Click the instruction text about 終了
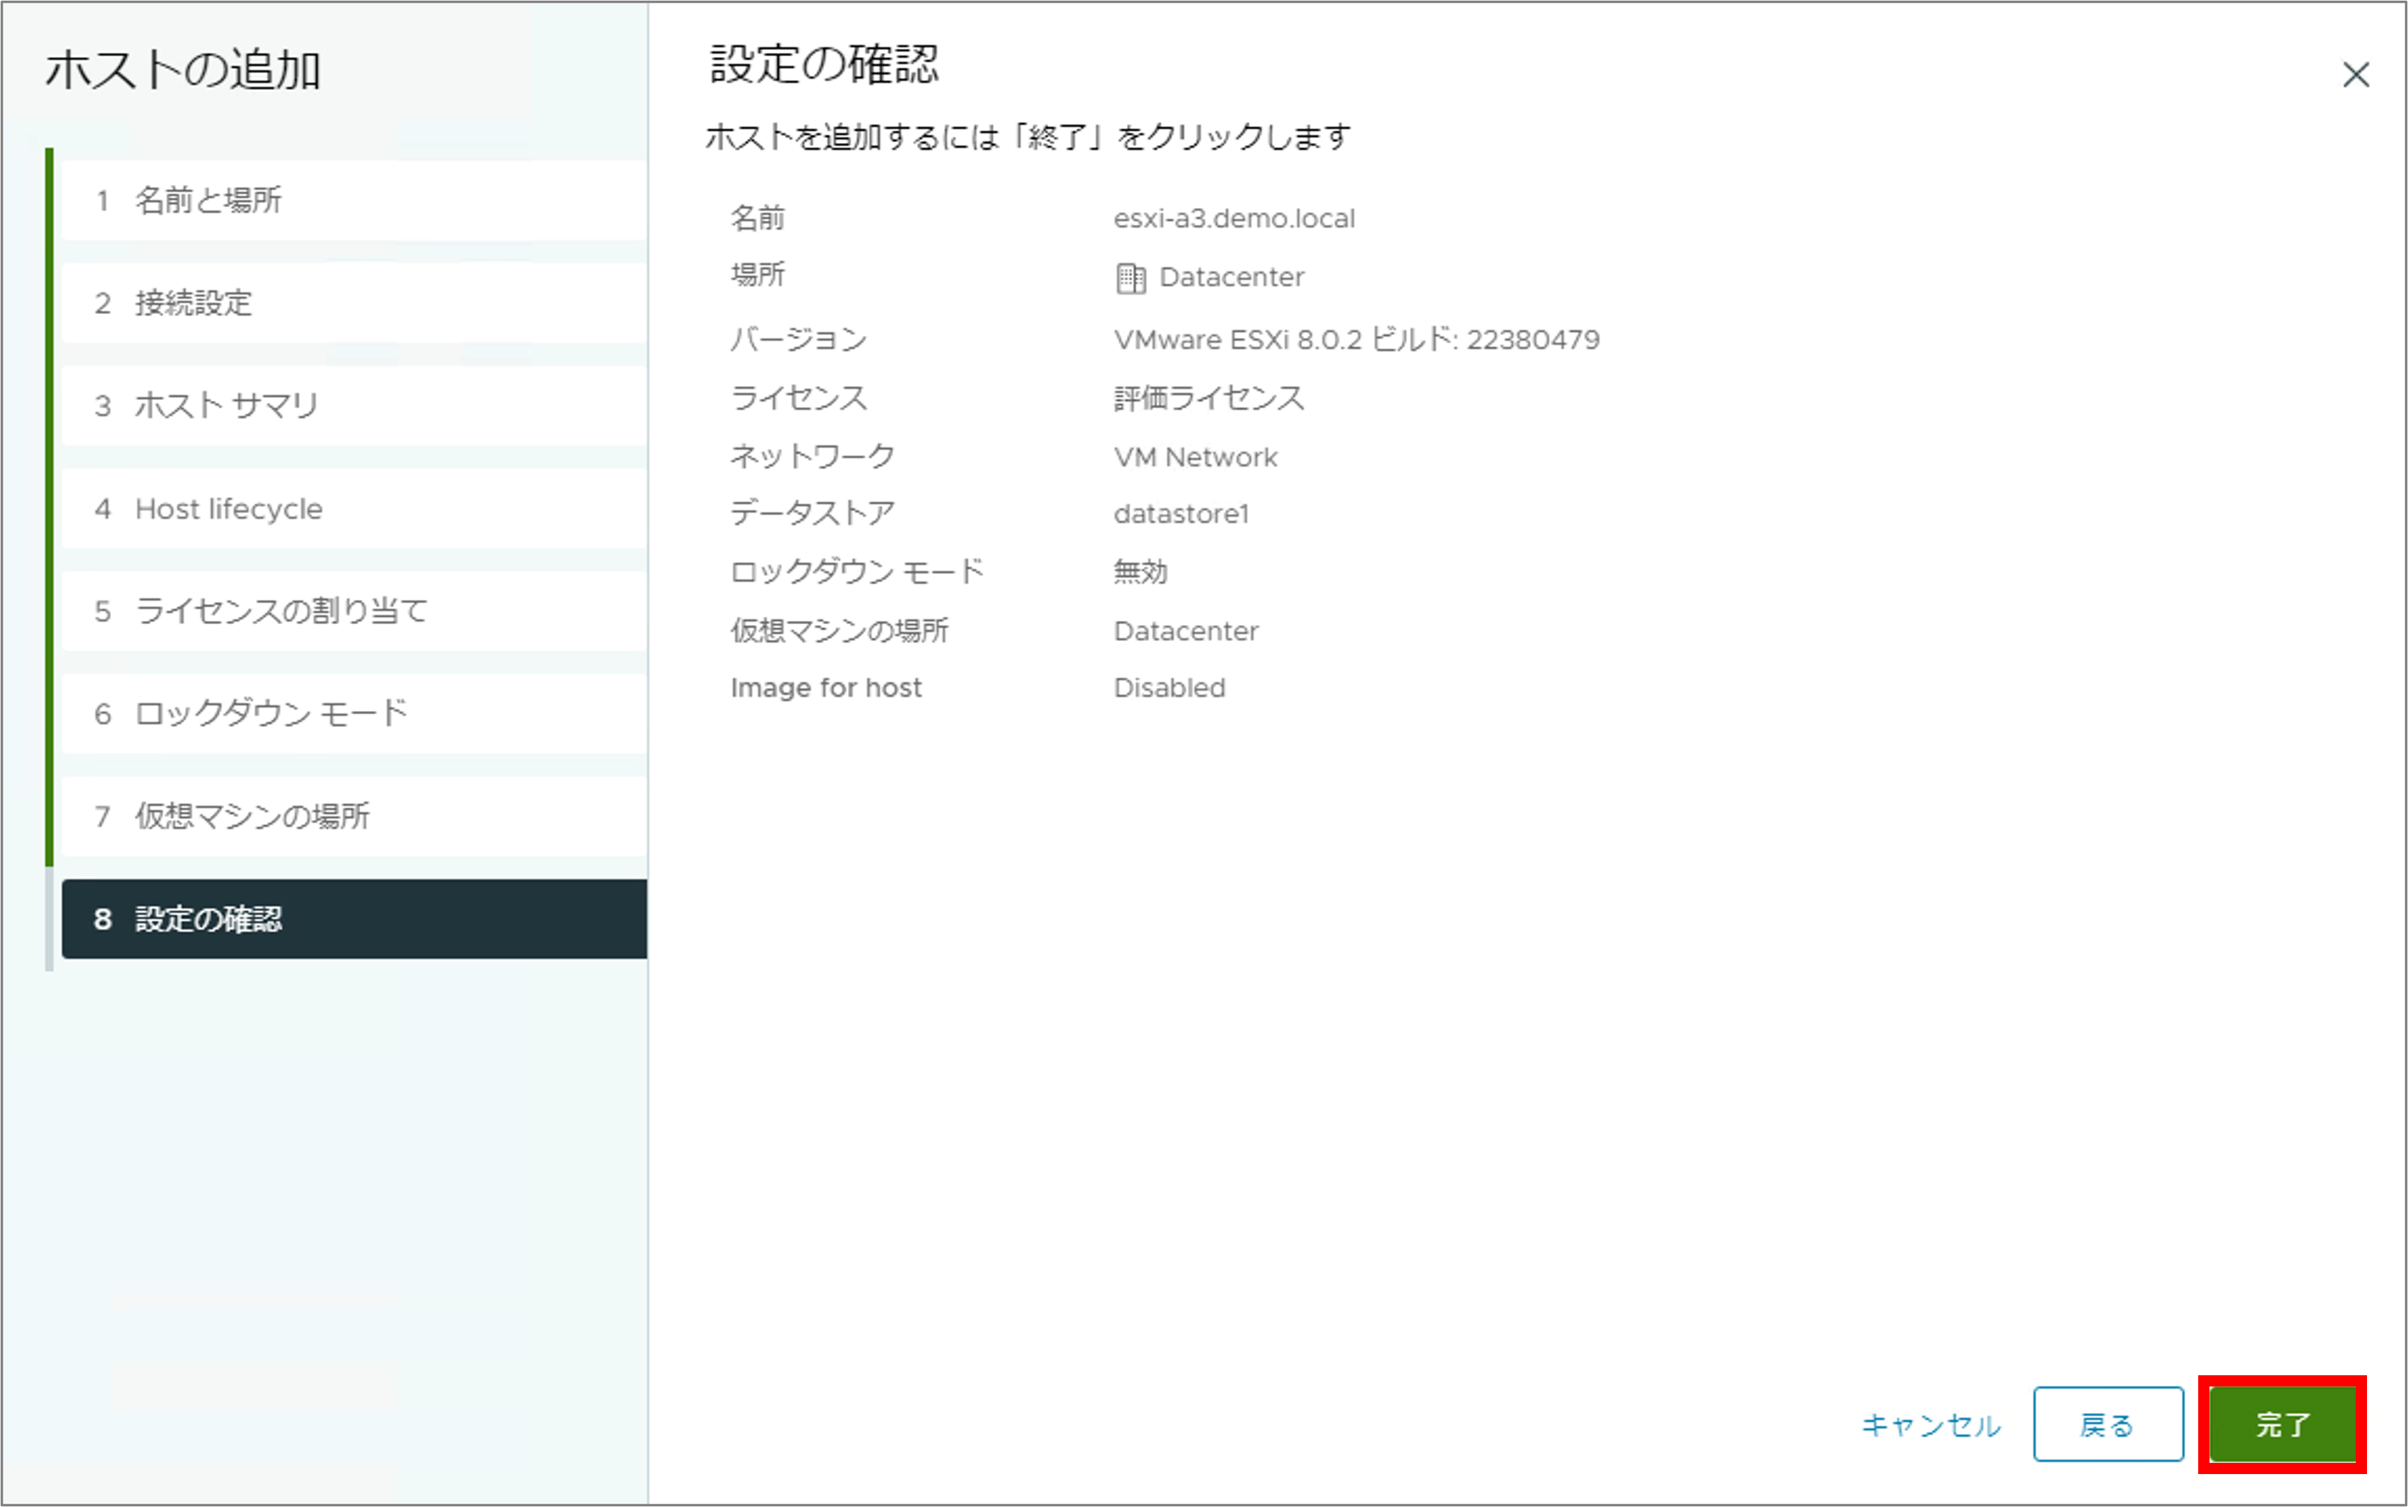Viewport: 2408px width, 1507px height. [x=1028, y=137]
